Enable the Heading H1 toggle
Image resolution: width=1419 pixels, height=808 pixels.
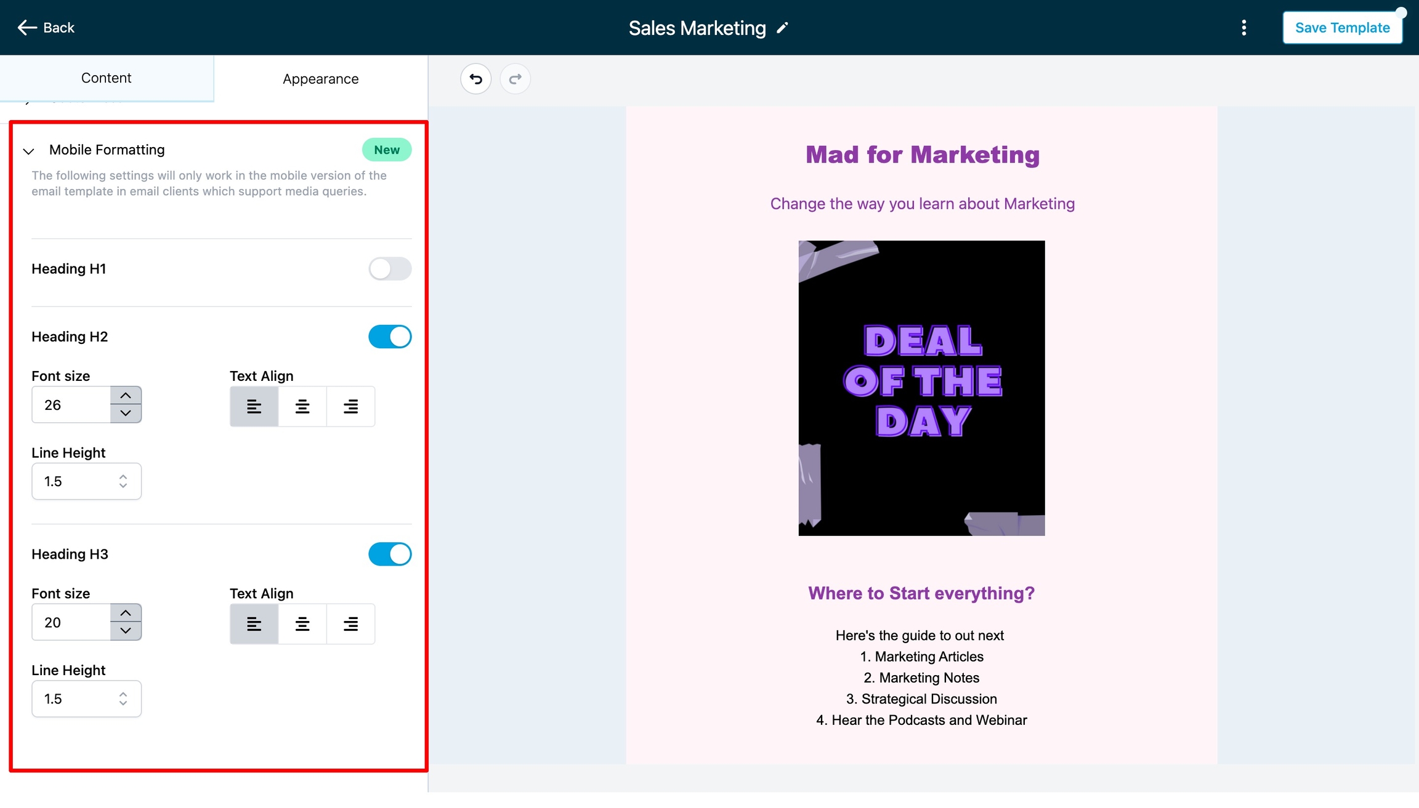(x=390, y=269)
